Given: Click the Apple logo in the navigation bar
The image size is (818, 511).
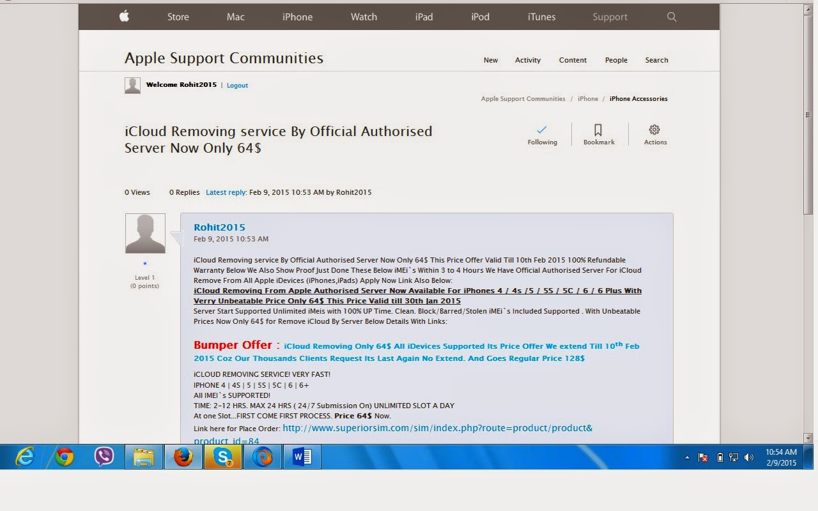Looking at the screenshot, I should pos(124,17).
